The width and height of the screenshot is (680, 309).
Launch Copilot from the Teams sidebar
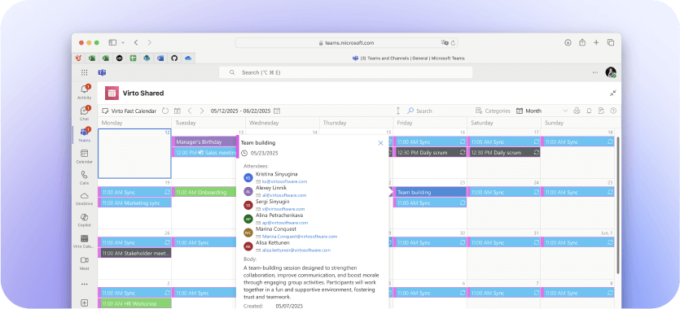[85, 220]
